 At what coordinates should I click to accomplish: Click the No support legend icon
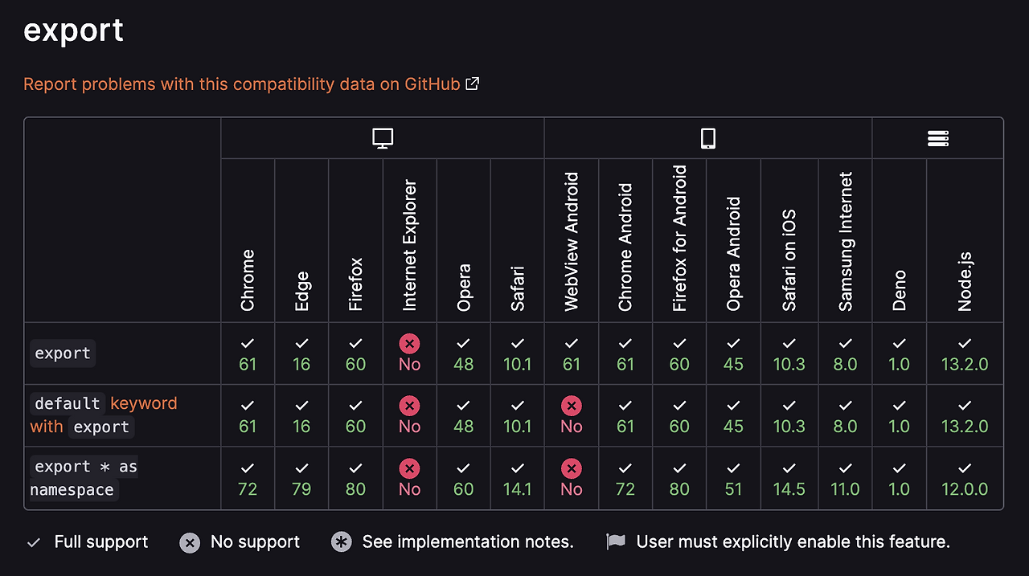point(190,543)
